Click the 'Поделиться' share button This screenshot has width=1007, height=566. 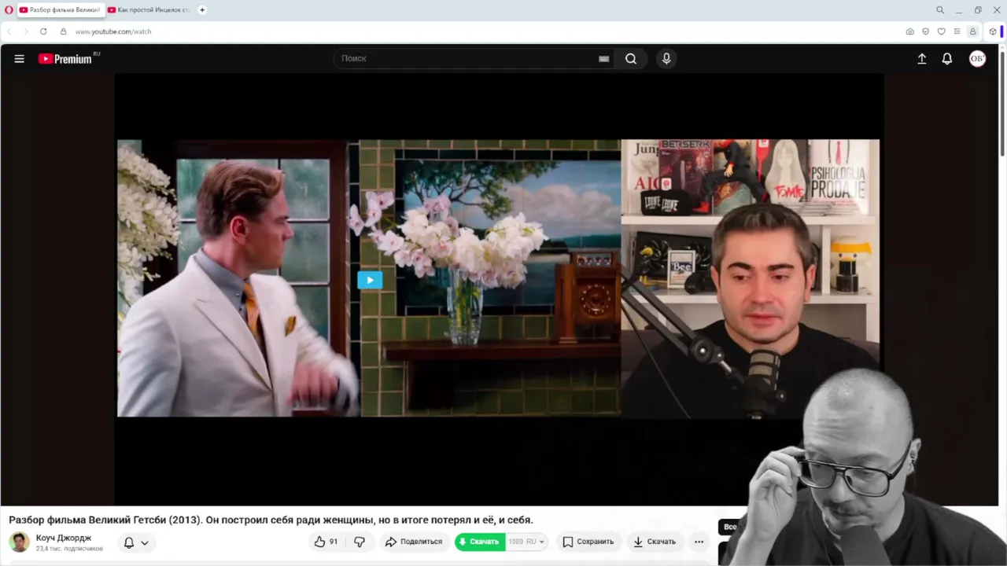pos(414,542)
